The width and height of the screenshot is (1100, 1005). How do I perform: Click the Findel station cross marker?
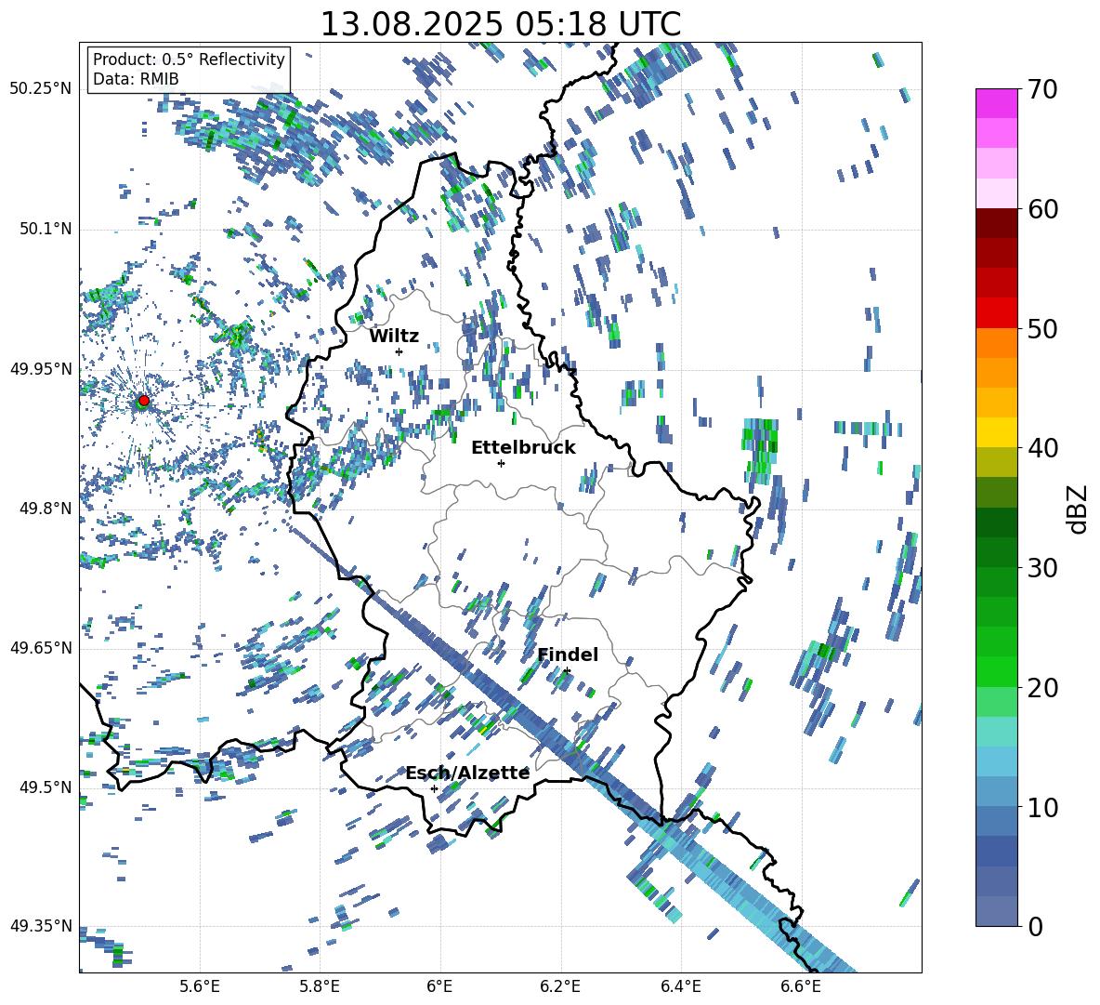(567, 671)
